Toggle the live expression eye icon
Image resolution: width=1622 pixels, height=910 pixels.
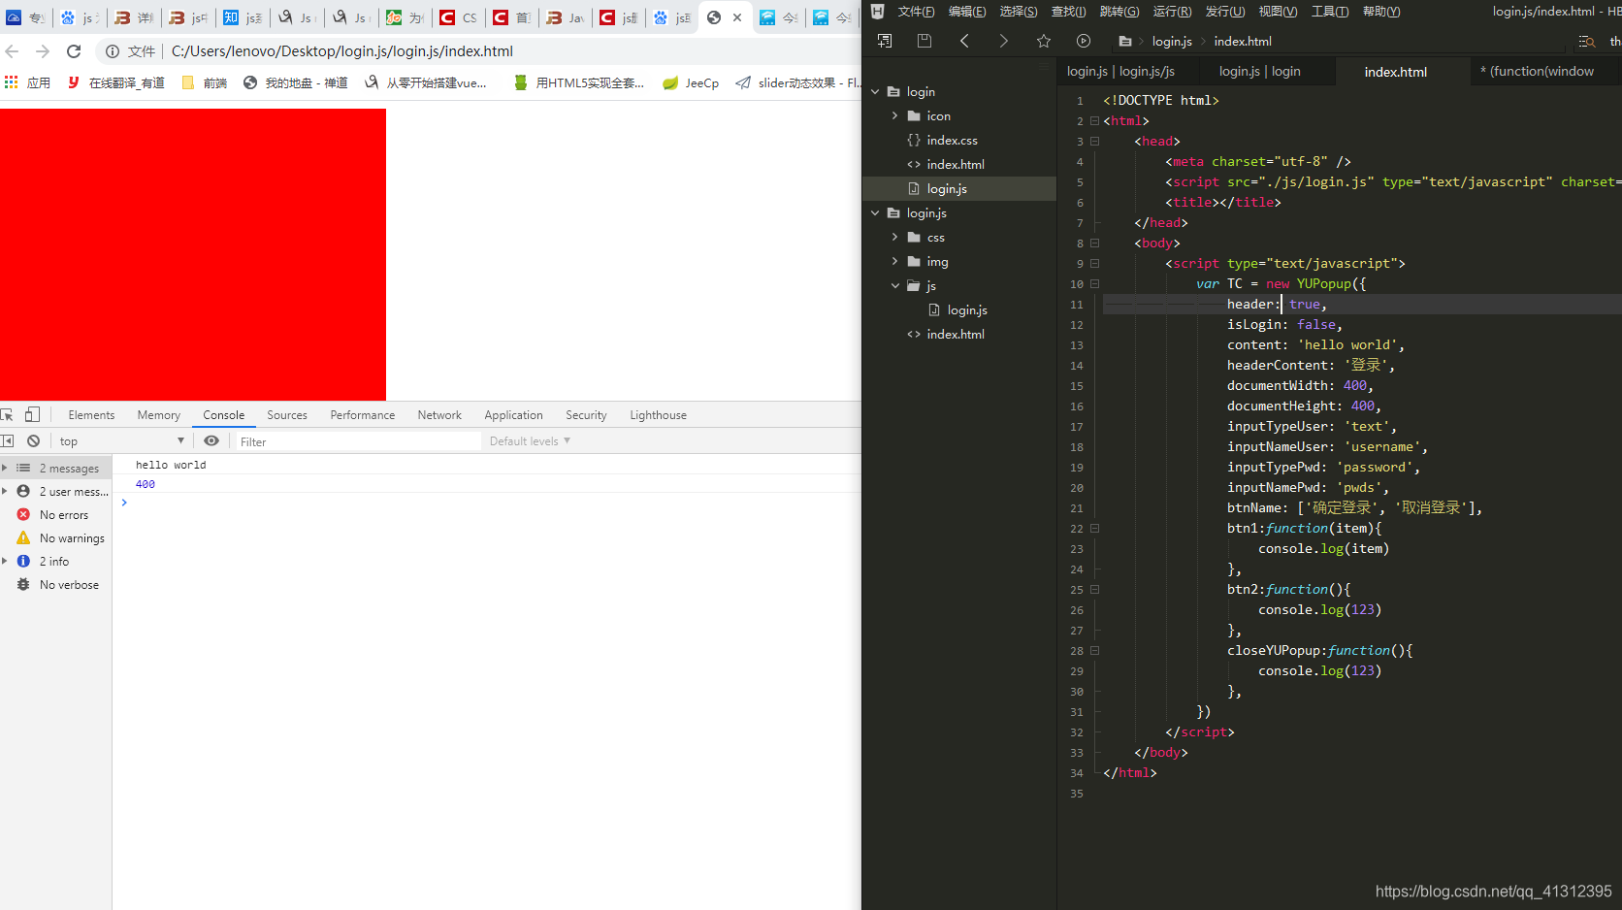pyautogui.click(x=211, y=441)
